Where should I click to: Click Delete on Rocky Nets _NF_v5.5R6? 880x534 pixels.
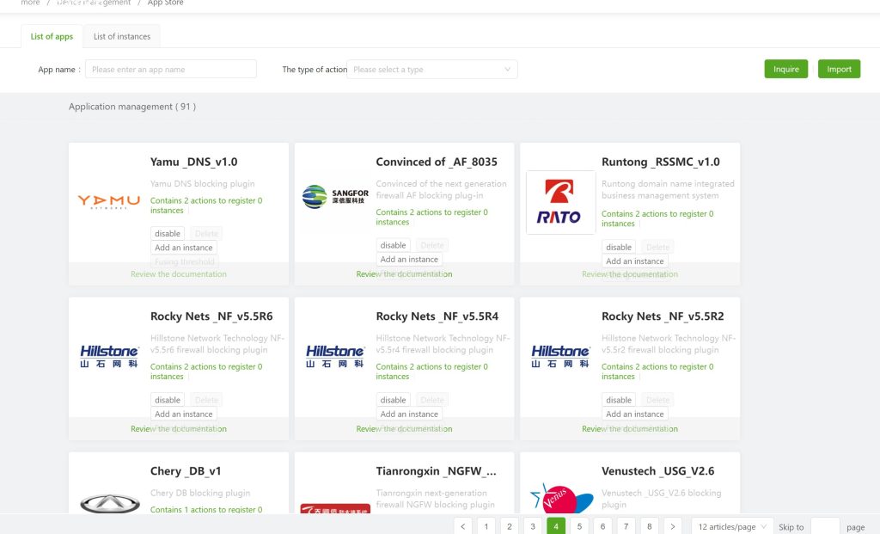click(x=206, y=400)
